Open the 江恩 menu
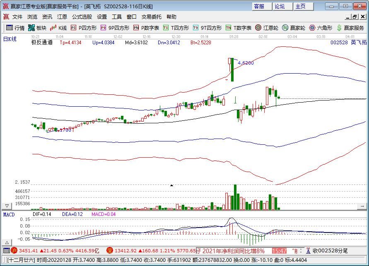Screen dimensions: 369x266 point(62,17)
